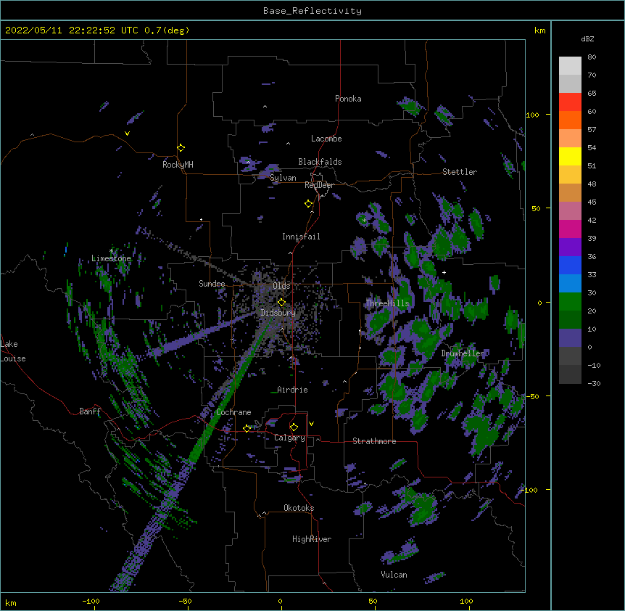Click the Vulcan town label
Screen dimensions: 625x611
pos(394,575)
